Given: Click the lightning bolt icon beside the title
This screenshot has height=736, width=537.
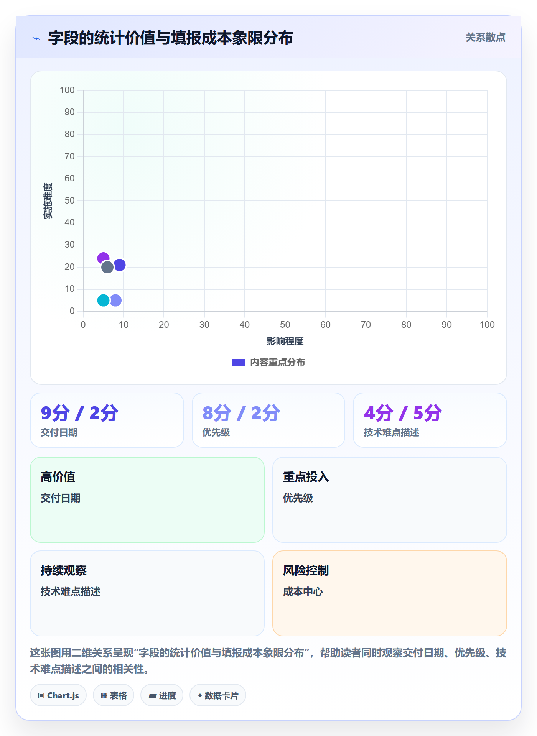Looking at the screenshot, I should click(x=36, y=38).
